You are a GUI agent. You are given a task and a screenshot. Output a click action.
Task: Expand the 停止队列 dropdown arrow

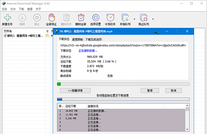[x=153, y=19]
